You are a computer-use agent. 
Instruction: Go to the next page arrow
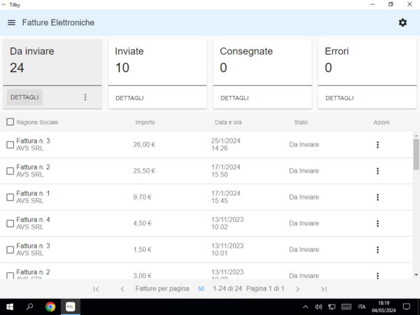point(297,288)
